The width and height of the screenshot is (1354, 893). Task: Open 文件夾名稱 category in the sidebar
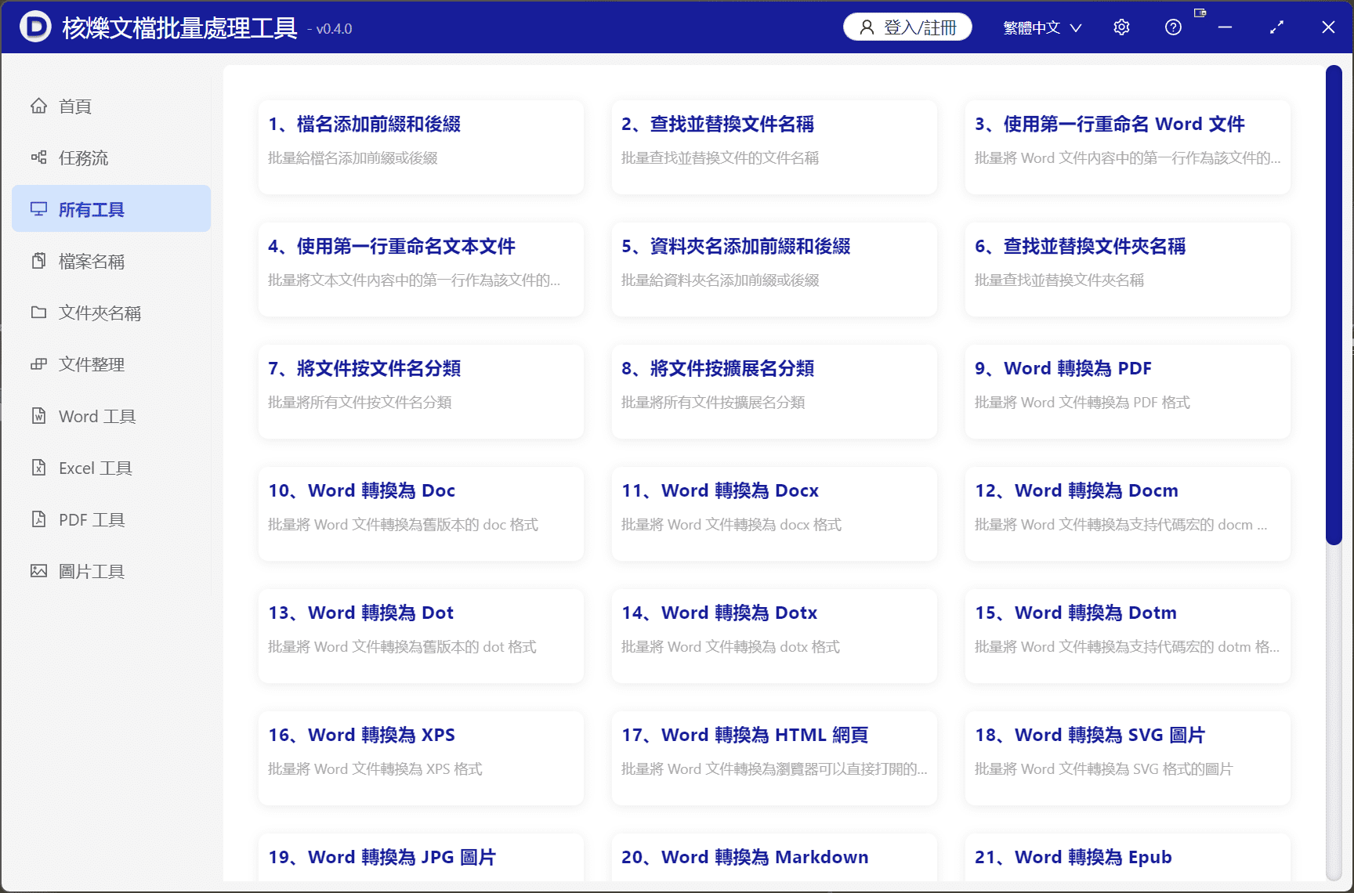pyautogui.click(x=111, y=313)
